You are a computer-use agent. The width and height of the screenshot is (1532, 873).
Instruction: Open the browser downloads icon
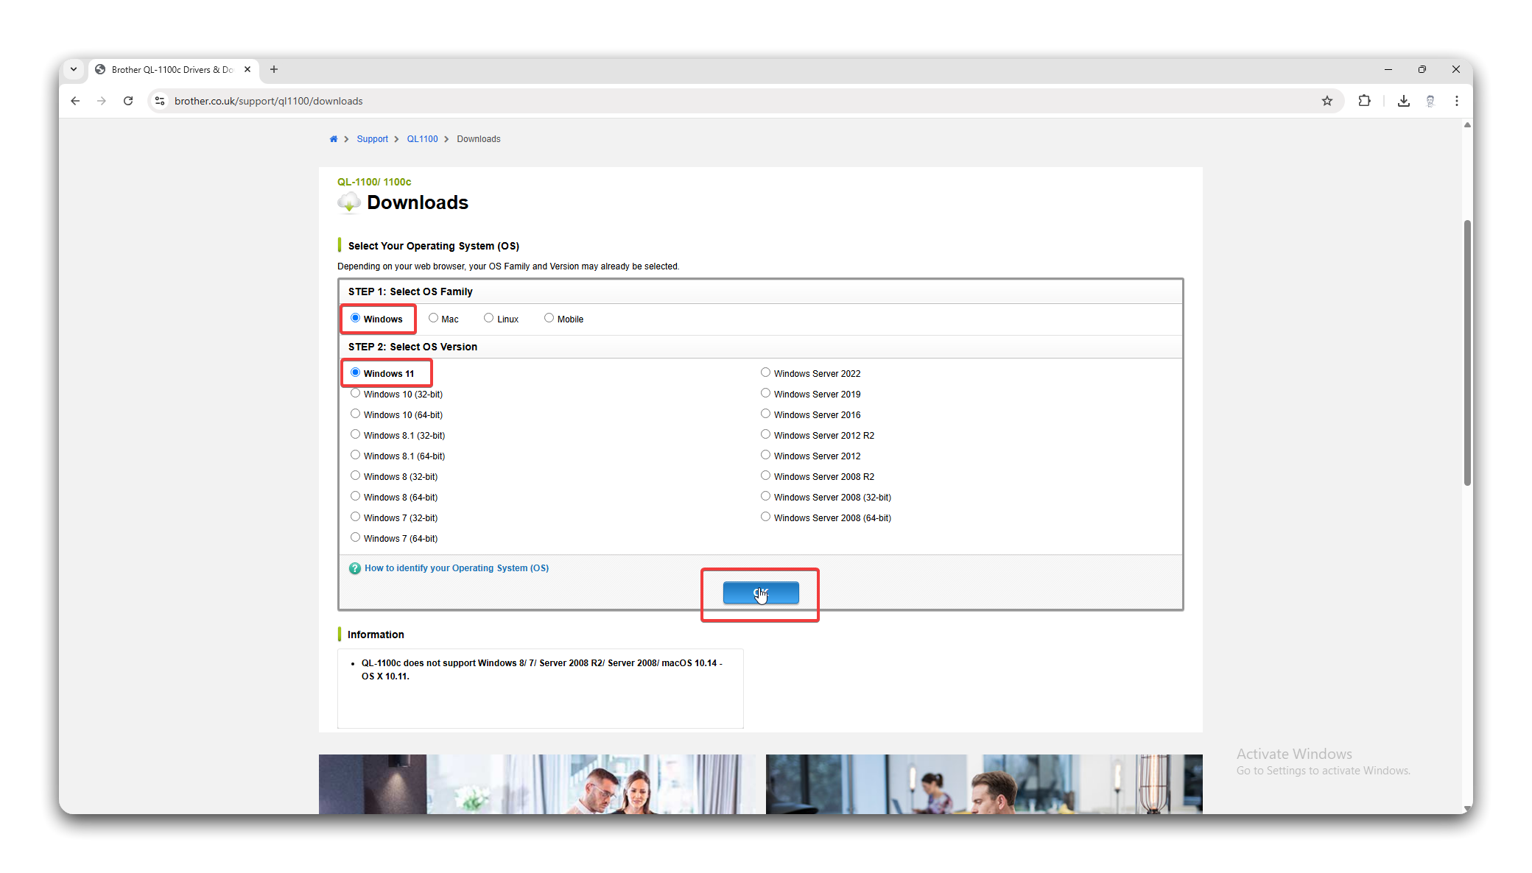coord(1403,101)
